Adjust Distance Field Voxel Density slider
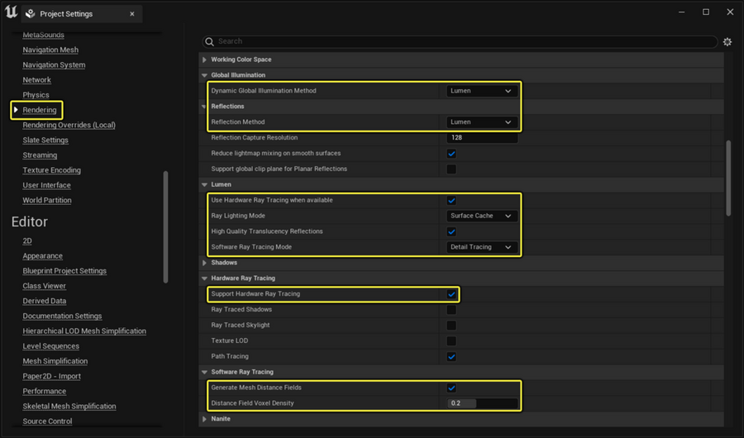Image resolution: width=744 pixels, height=438 pixels. [x=482, y=404]
